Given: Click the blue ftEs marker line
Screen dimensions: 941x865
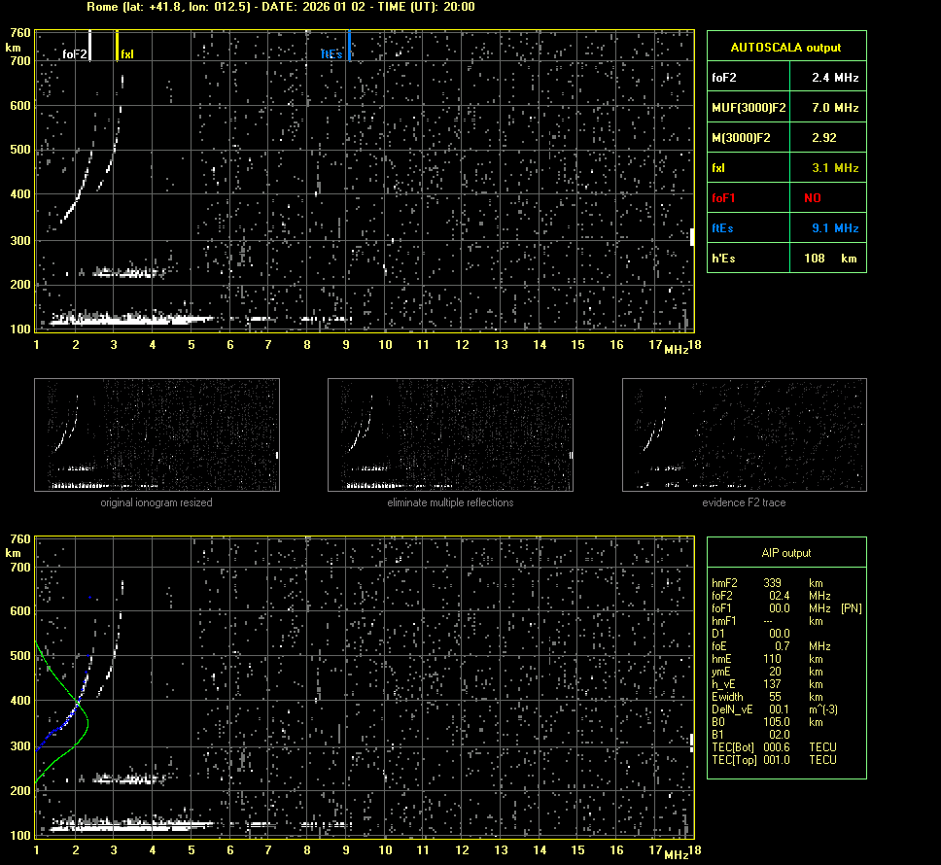Looking at the screenshot, I should point(349,45).
